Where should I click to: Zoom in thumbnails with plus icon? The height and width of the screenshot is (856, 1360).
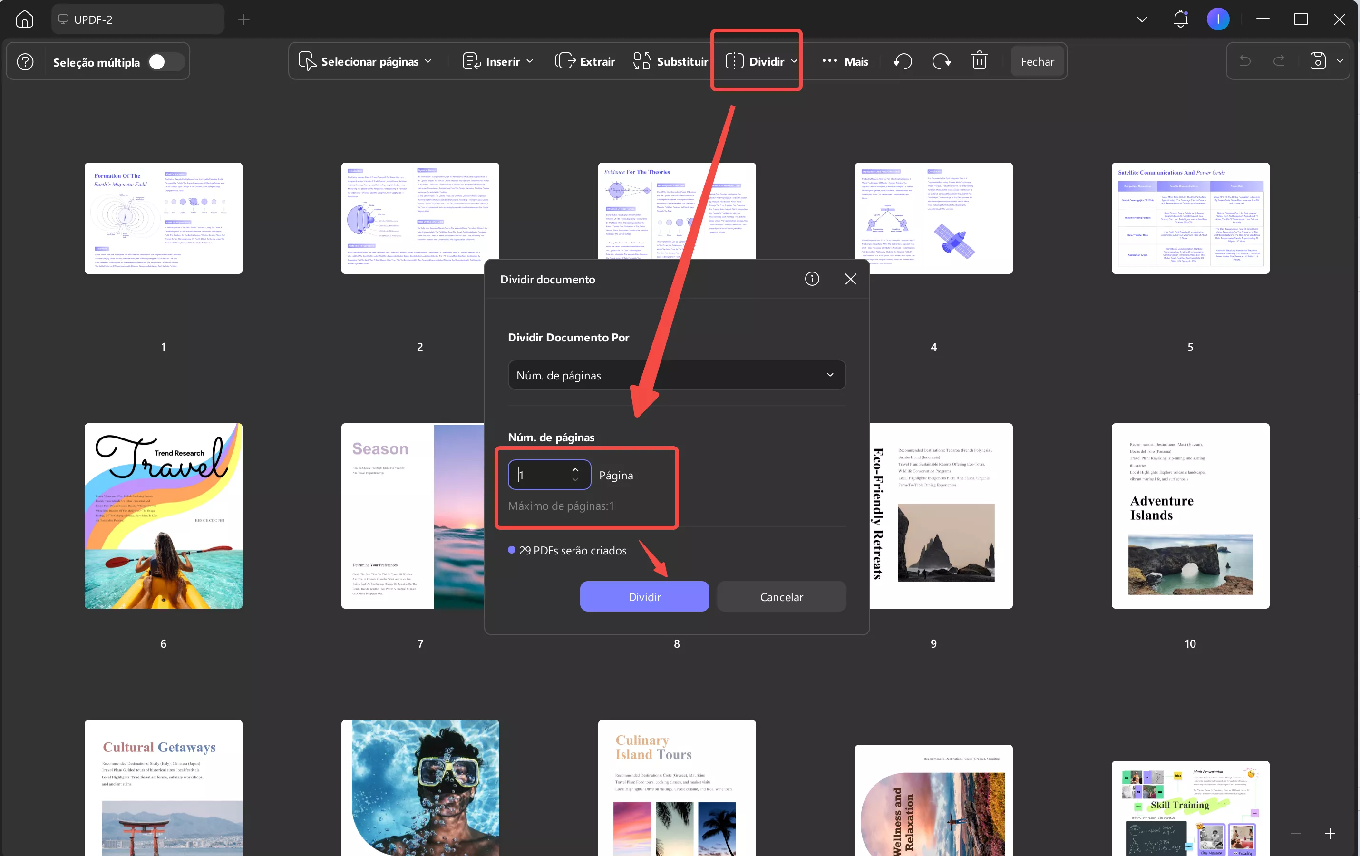[x=1330, y=834]
